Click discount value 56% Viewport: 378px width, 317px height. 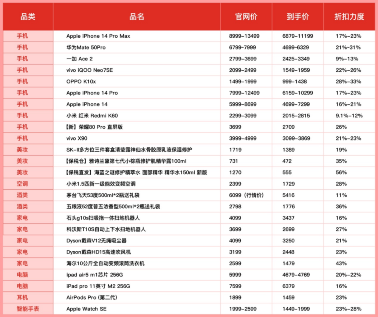point(341,172)
